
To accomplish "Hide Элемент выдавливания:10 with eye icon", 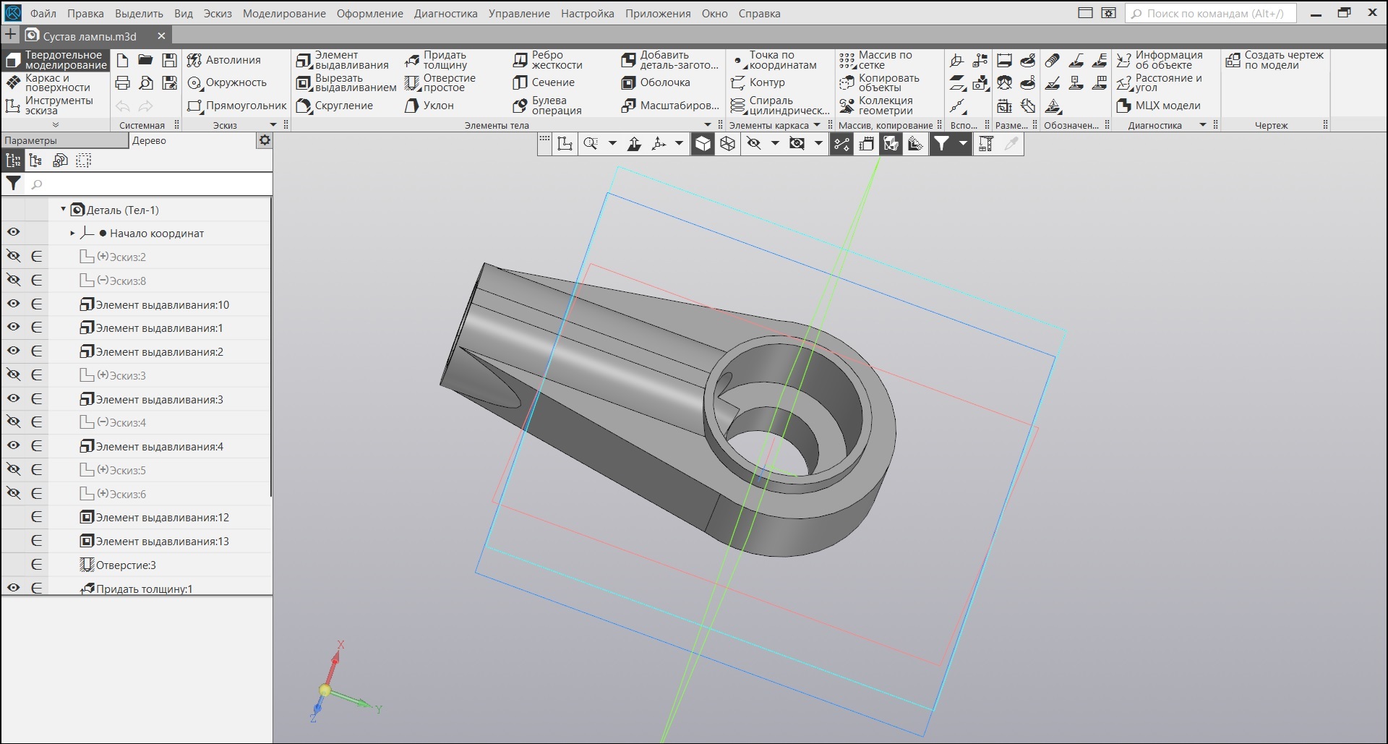I will tap(13, 304).
